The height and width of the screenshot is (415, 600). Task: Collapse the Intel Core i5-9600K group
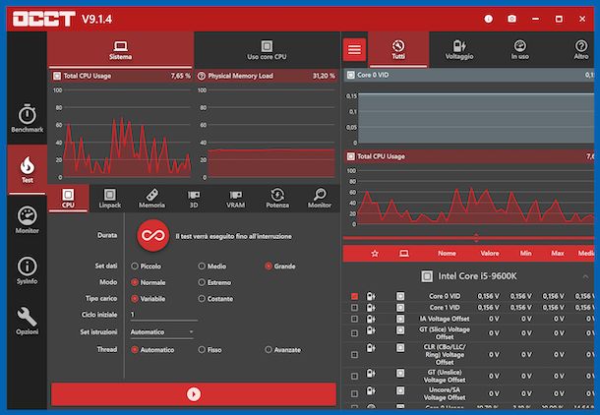[585, 276]
